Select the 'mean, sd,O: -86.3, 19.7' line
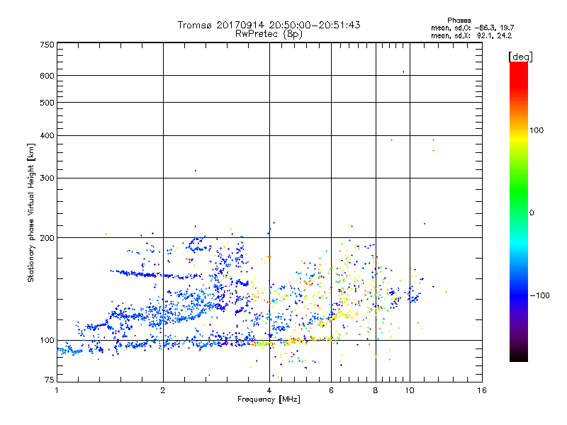Screen dimensions: 567x425 point(472,28)
